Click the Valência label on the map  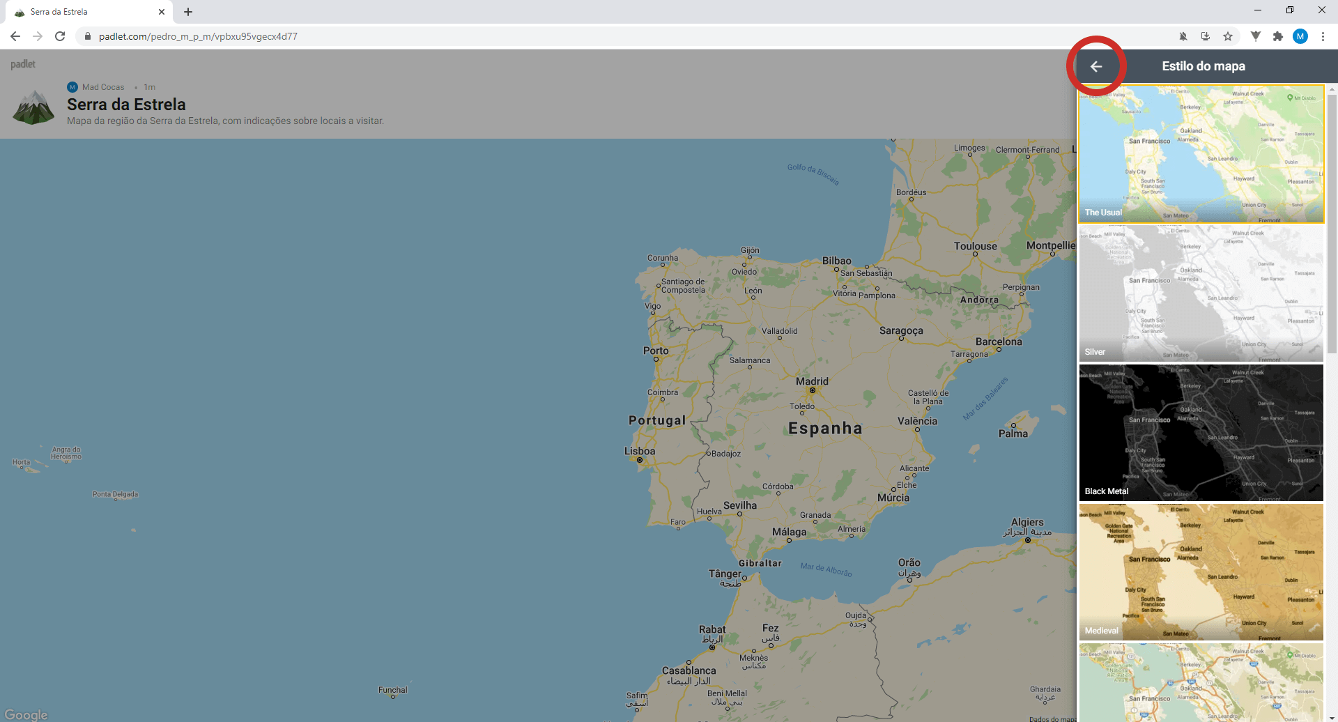pos(917,421)
